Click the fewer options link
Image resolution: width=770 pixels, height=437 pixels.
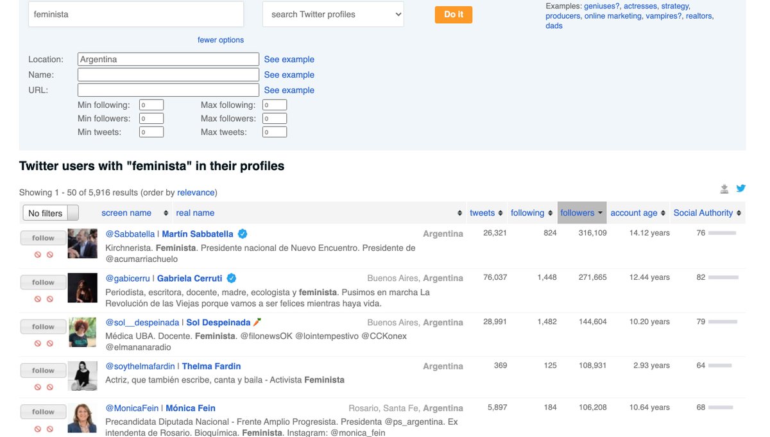tap(221, 40)
